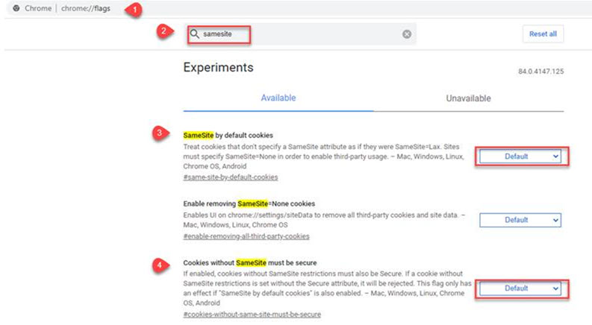Click the SameSite by default cookies title
The height and width of the screenshot is (325, 592).
coord(228,136)
